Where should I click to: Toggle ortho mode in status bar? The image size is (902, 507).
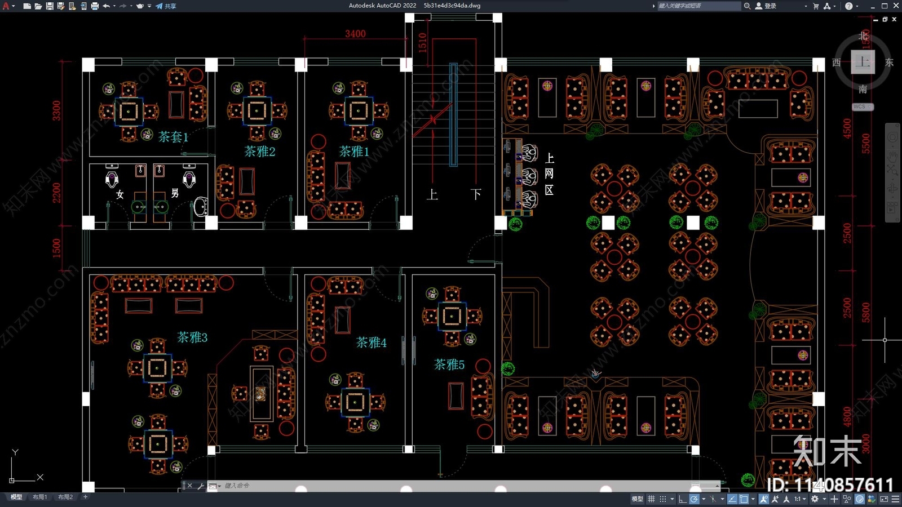coord(682,499)
